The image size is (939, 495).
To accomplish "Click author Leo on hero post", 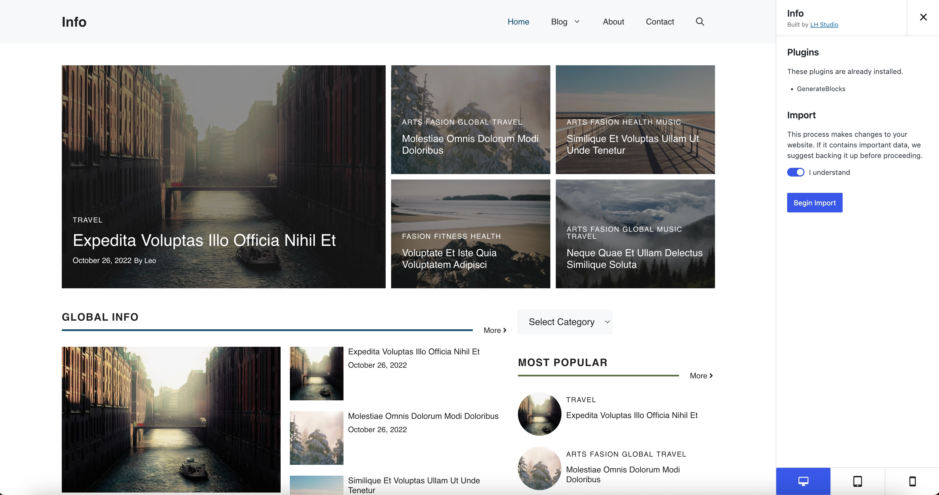I will (x=150, y=261).
